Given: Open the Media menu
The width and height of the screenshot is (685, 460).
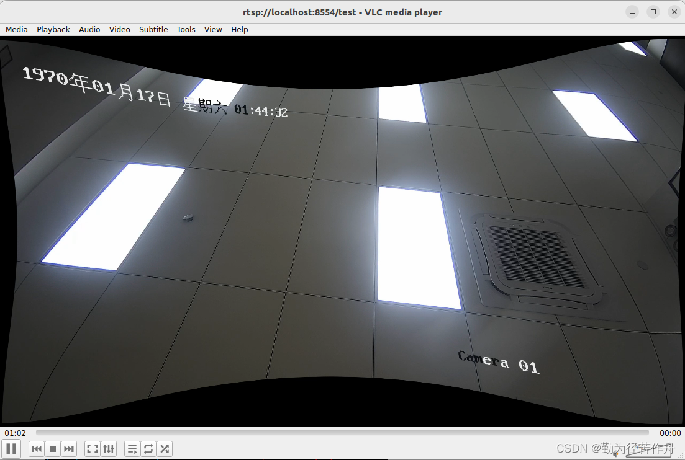Looking at the screenshot, I should tap(16, 29).
